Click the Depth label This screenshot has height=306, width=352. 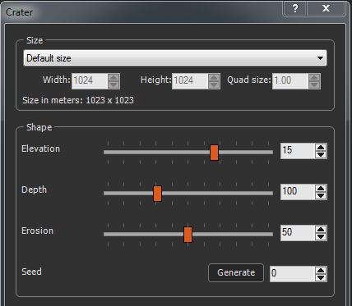(x=34, y=190)
